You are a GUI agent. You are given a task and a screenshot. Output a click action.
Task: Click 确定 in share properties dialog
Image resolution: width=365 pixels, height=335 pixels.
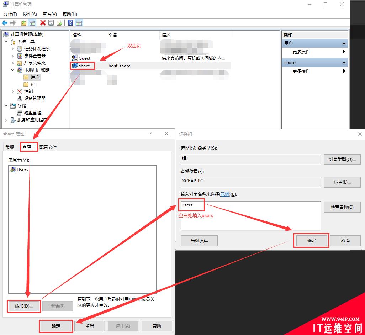(56, 326)
